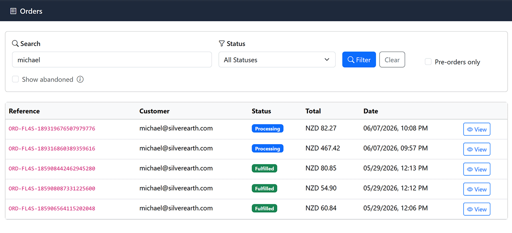Click the Orders page title
512x233 pixels.
click(x=31, y=11)
